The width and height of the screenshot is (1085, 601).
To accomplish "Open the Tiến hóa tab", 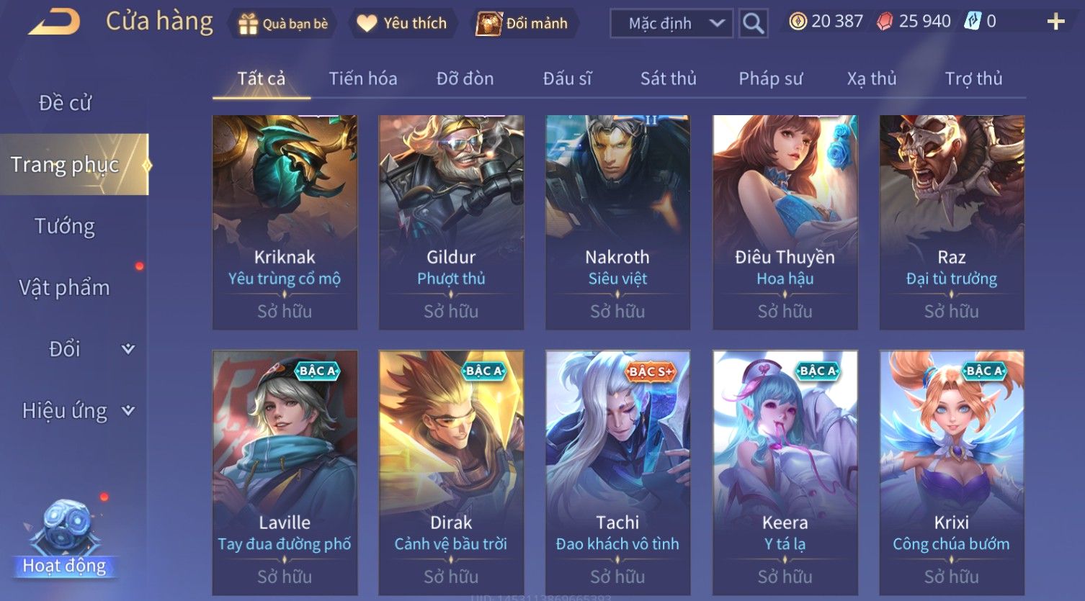I will (x=363, y=78).
